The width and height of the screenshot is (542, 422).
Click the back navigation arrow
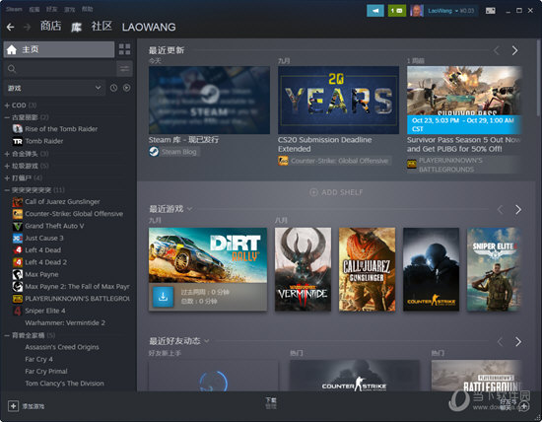tap(11, 27)
